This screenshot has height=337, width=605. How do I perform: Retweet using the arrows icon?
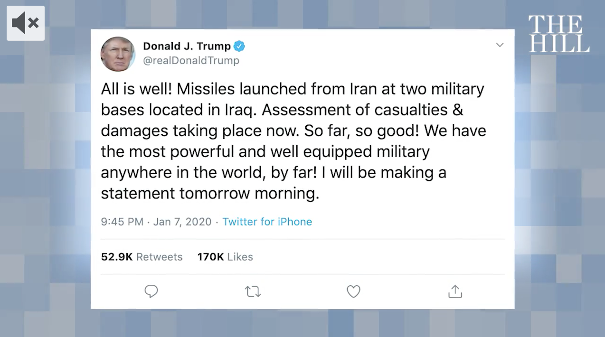tap(253, 291)
